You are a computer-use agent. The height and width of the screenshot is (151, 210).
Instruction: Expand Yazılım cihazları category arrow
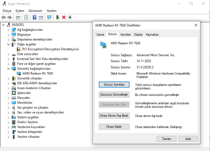9,137
